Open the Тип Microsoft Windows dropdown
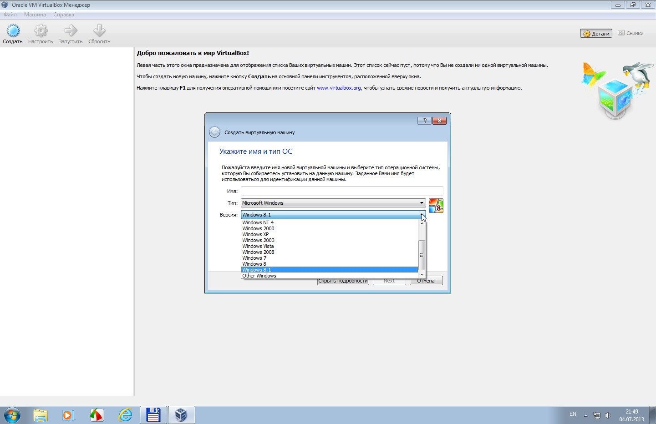656x424 pixels. coord(333,203)
